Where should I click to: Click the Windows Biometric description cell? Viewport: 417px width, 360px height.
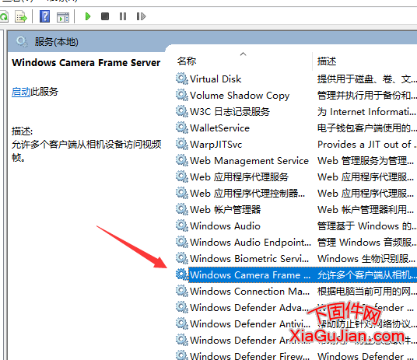[x=366, y=259]
